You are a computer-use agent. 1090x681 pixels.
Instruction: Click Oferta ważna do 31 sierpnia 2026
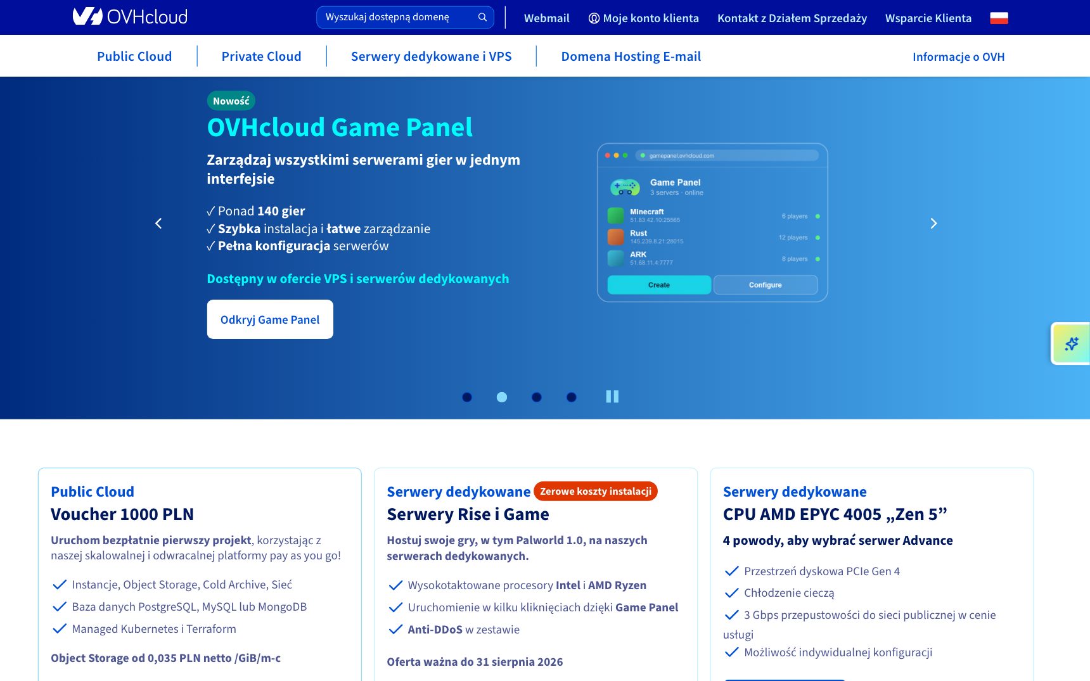click(475, 662)
